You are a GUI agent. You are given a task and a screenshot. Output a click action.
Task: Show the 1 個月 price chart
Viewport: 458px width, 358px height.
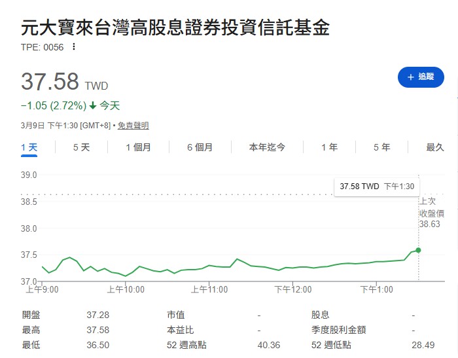[x=138, y=147]
